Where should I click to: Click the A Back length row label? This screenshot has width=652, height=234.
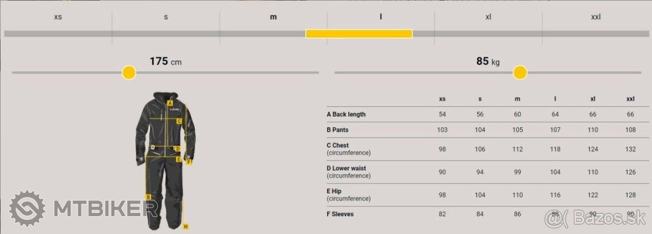[x=346, y=115]
